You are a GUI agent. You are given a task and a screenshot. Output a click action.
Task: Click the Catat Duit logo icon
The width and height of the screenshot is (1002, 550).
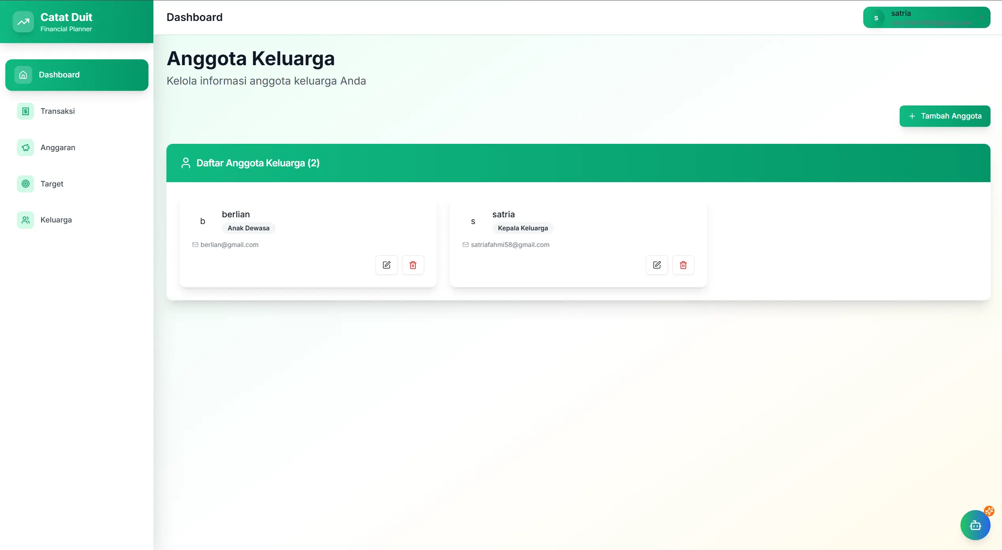[23, 22]
